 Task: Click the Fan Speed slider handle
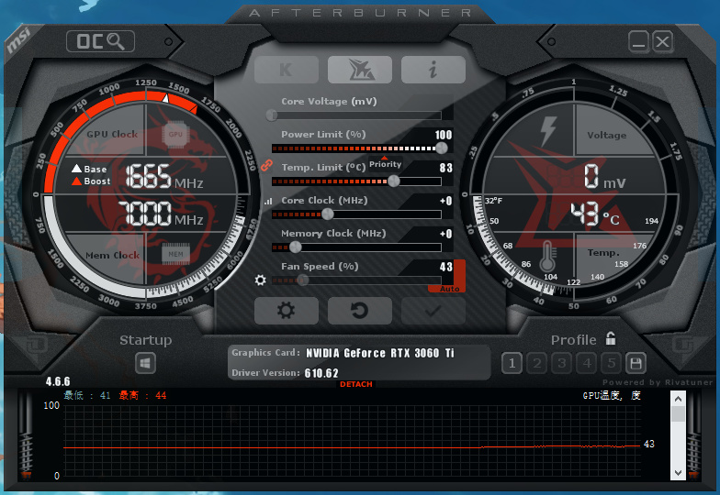(302, 280)
